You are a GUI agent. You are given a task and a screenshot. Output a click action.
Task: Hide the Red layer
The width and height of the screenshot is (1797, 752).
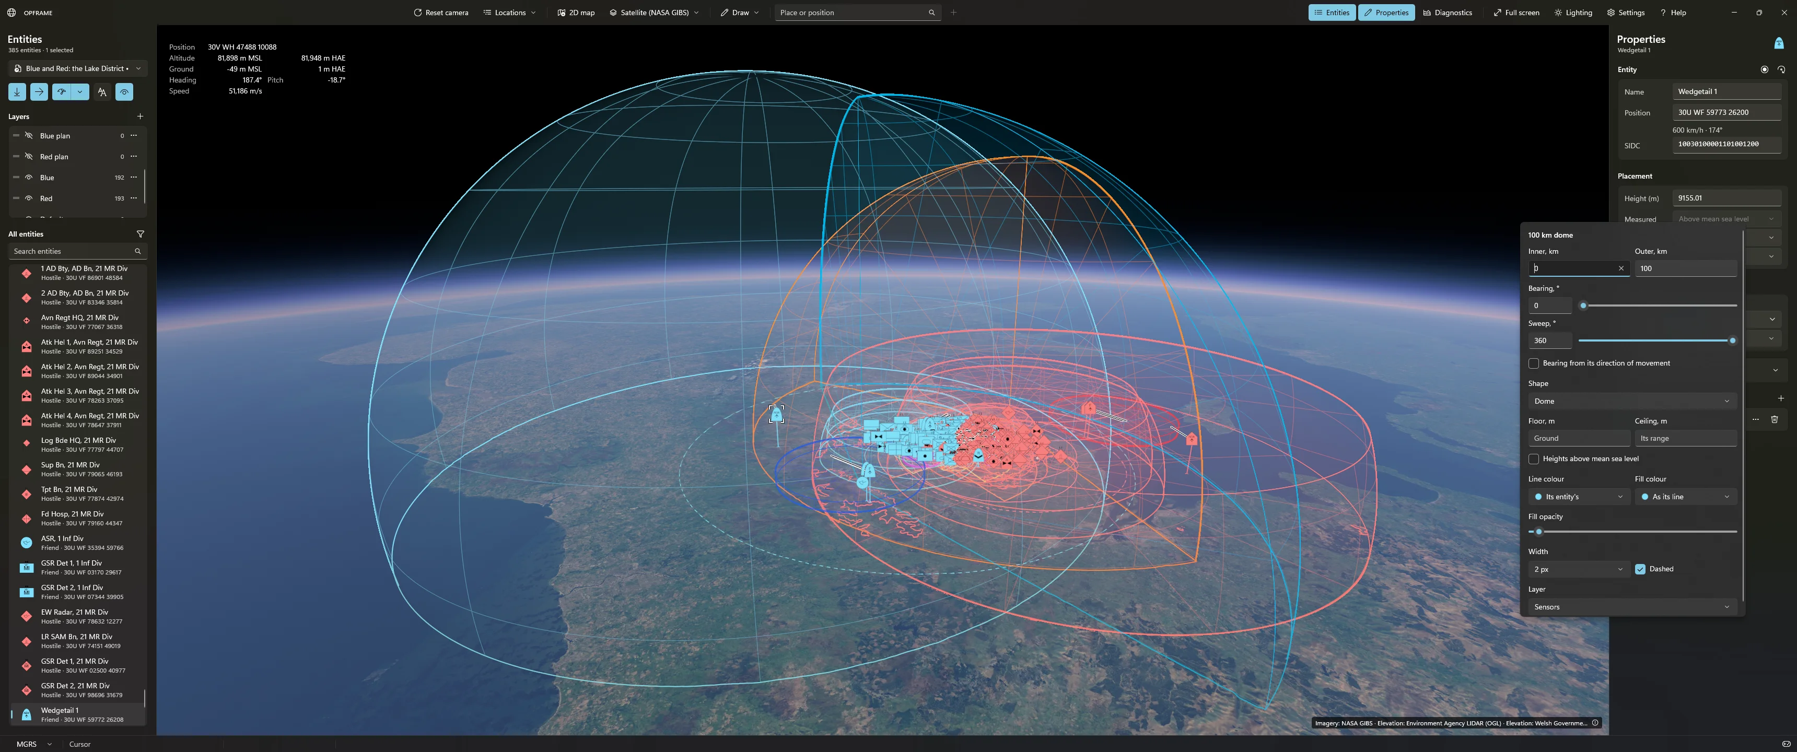coord(29,199)
